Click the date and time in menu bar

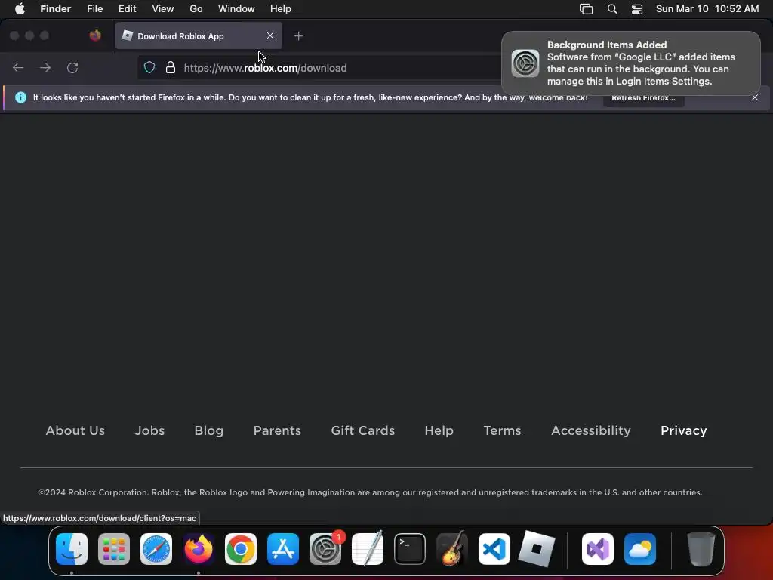click(x=707, y=9)
